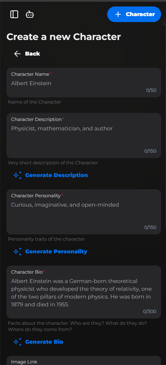
Task: Toggle the sidebar panel icon
Action: (x=14, y=14)
